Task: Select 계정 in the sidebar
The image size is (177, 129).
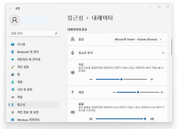Action: [x=34, y=82]
